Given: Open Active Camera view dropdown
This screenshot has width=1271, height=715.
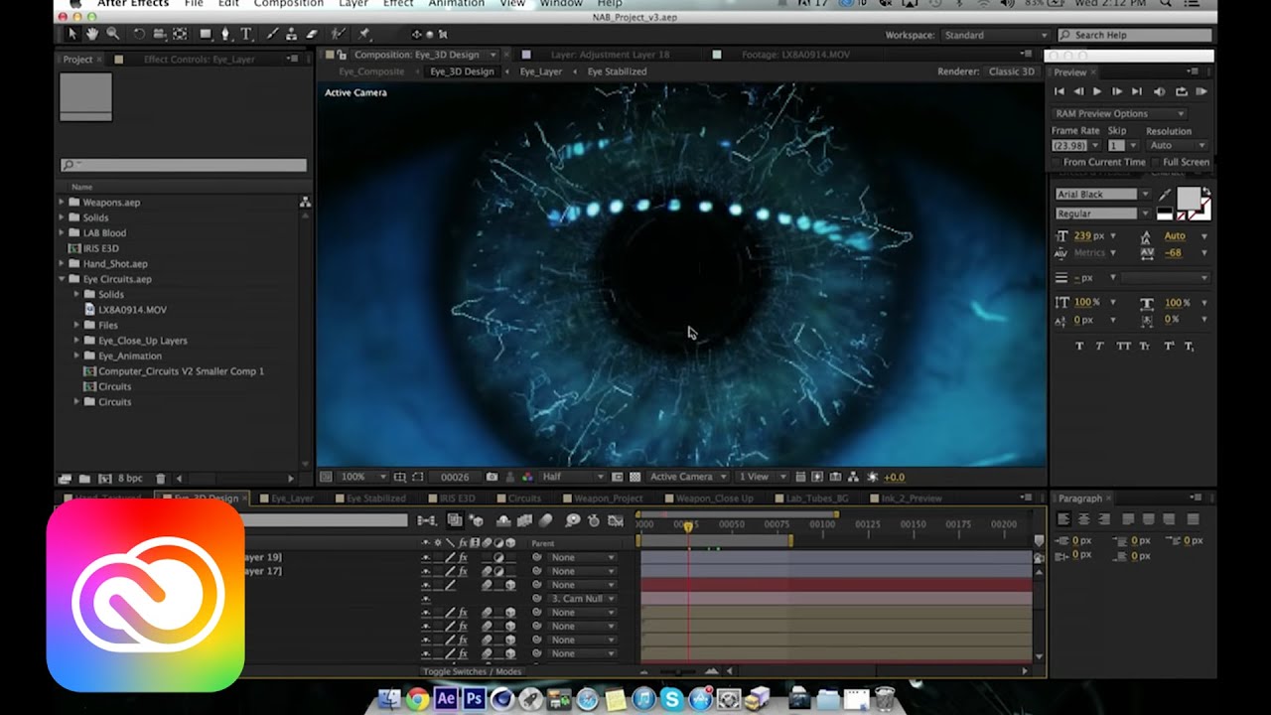Looking at the screenshot, I should coord(688,477).
